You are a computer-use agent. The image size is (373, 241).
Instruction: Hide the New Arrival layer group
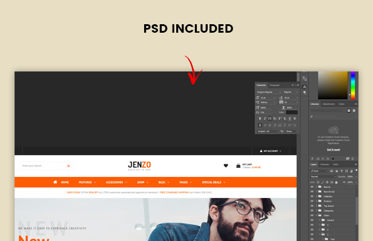[312, 191]
